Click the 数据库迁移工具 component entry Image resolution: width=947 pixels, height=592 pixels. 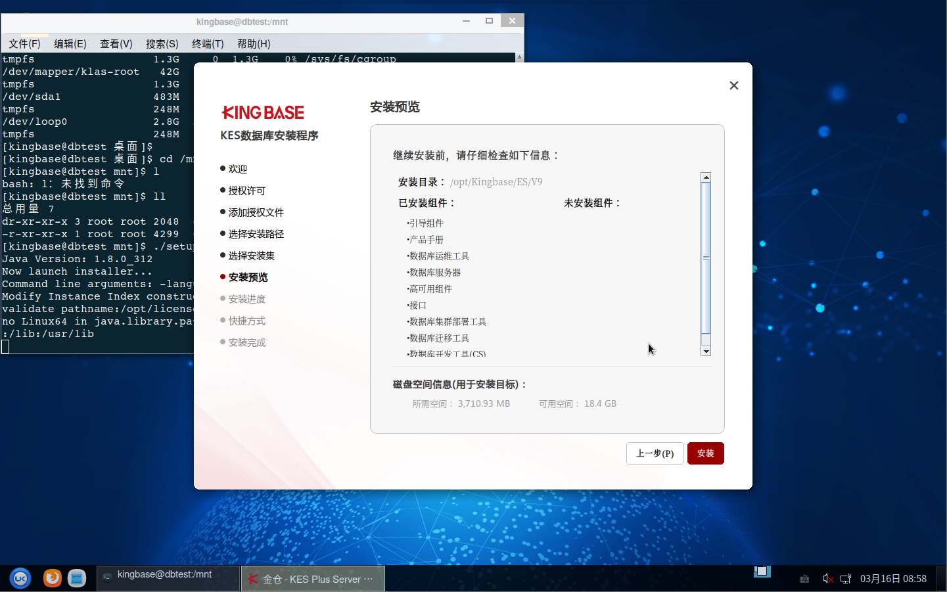point(438,338)
